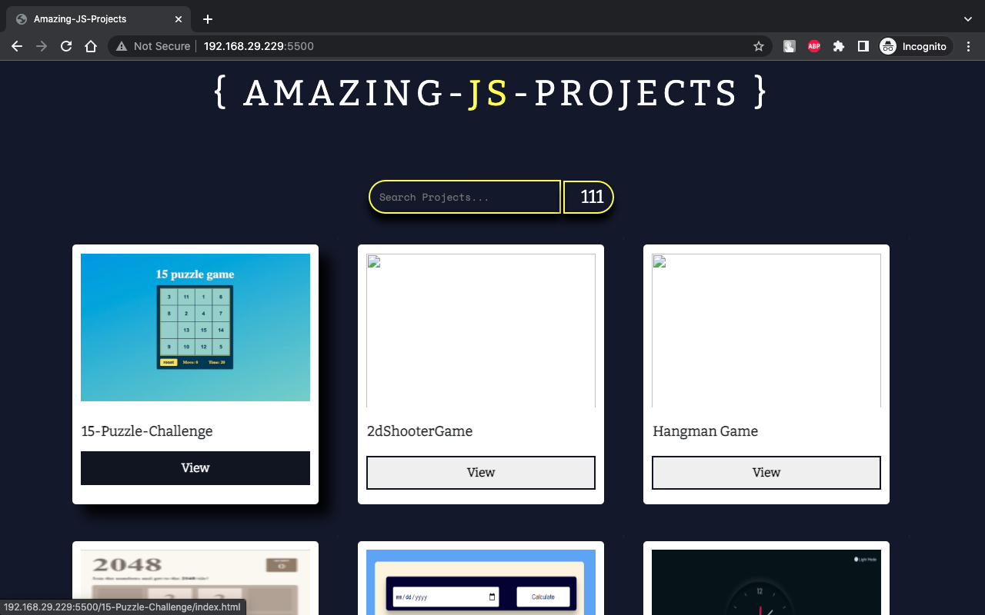Bookmark this page with the star icon

[x=758, y=46]
